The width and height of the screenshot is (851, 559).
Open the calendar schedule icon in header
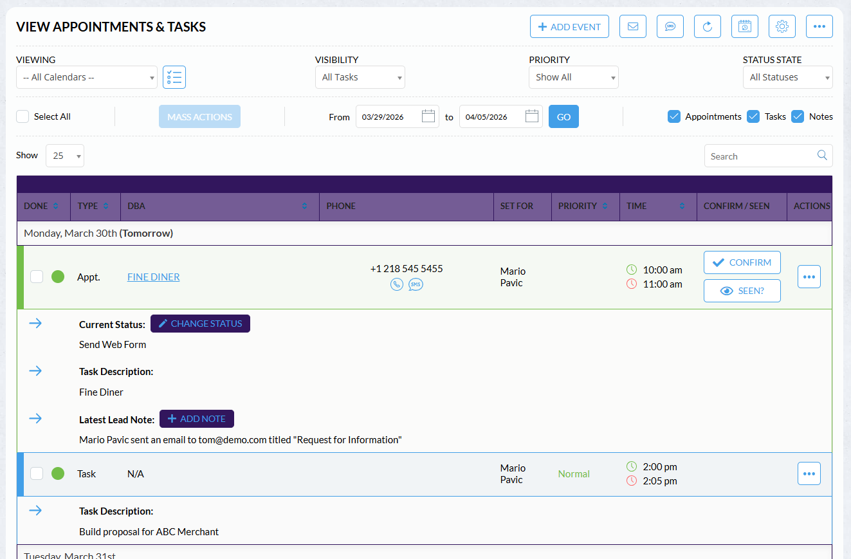pyautogui.click(x=744, y=26)
